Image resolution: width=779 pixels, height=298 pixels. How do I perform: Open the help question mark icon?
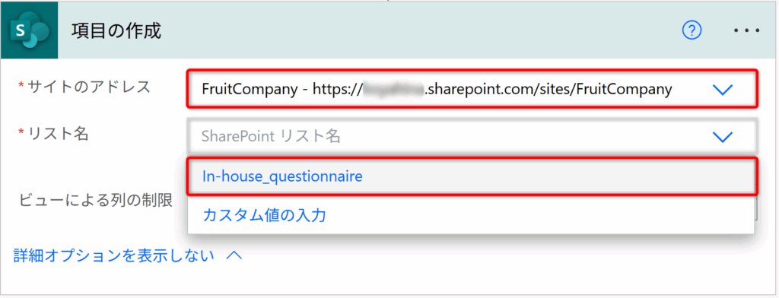(692, 31)
